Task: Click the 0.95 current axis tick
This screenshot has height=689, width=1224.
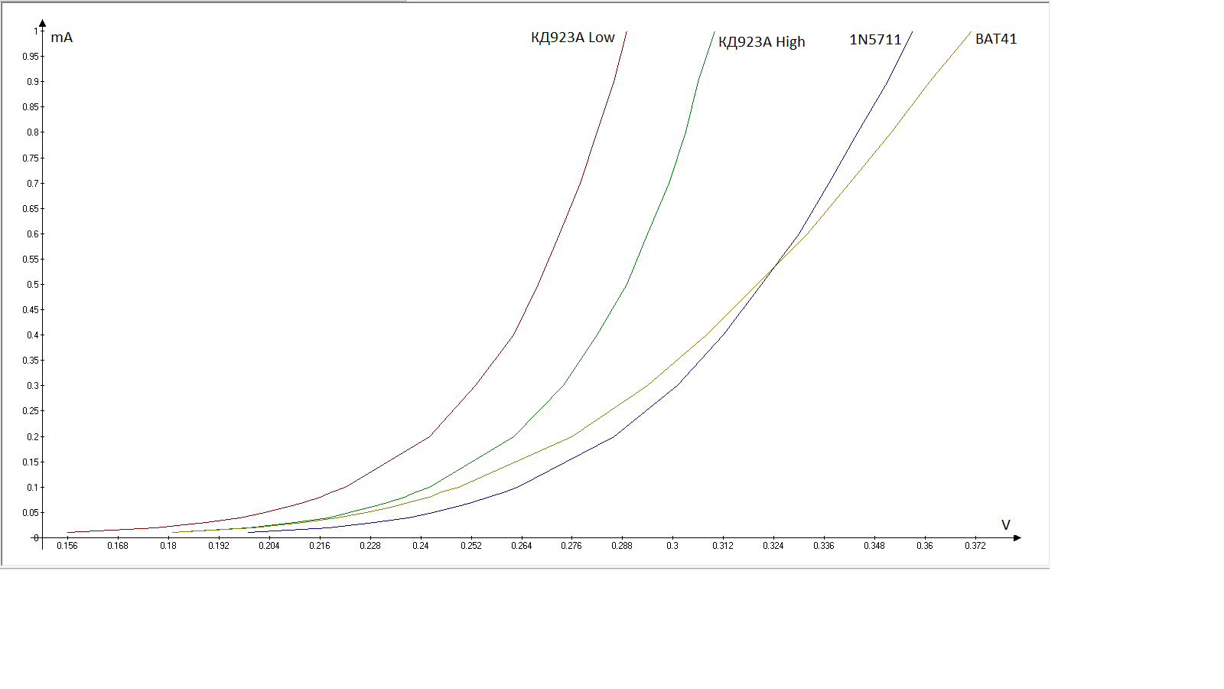Action: click(31, 57)
